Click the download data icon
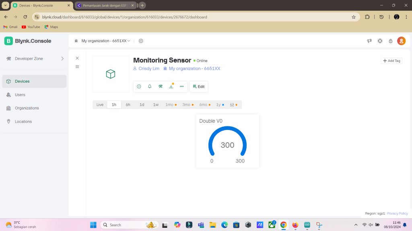The width and height of the screenshot is (412, 231). (171, 87)
